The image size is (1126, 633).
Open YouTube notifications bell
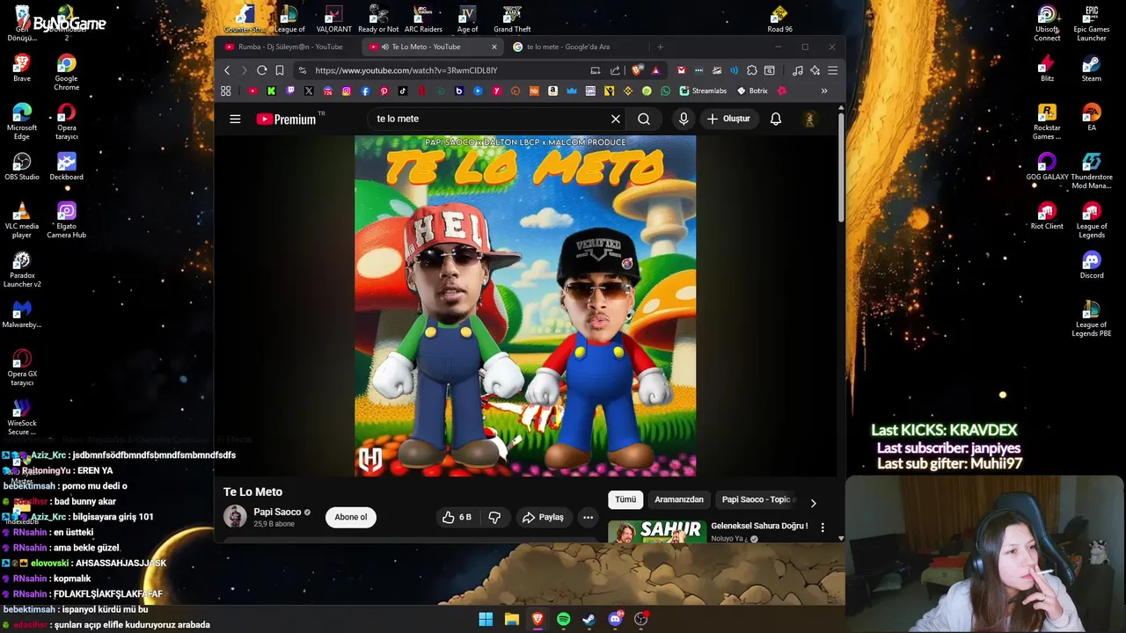click(776, 119)
